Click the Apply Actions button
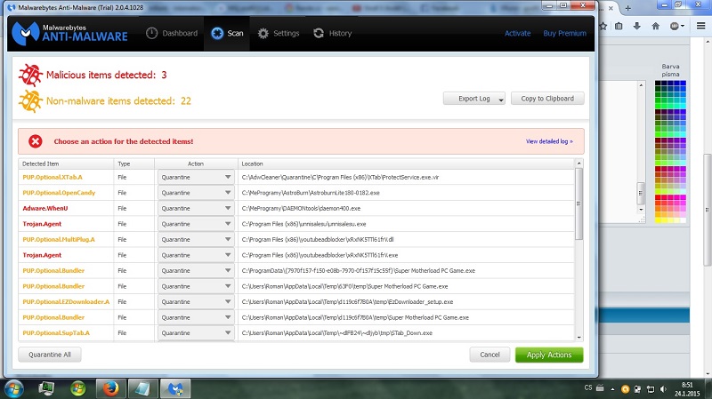 549,355
